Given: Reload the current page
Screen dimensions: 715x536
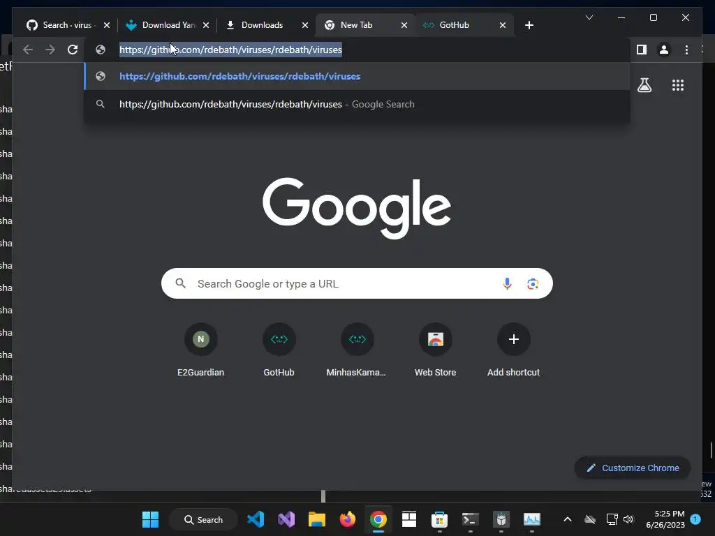Looking at the screenshot, I should (x=73, y=50).
